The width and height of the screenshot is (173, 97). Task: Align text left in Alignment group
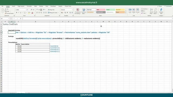(37, 13)
